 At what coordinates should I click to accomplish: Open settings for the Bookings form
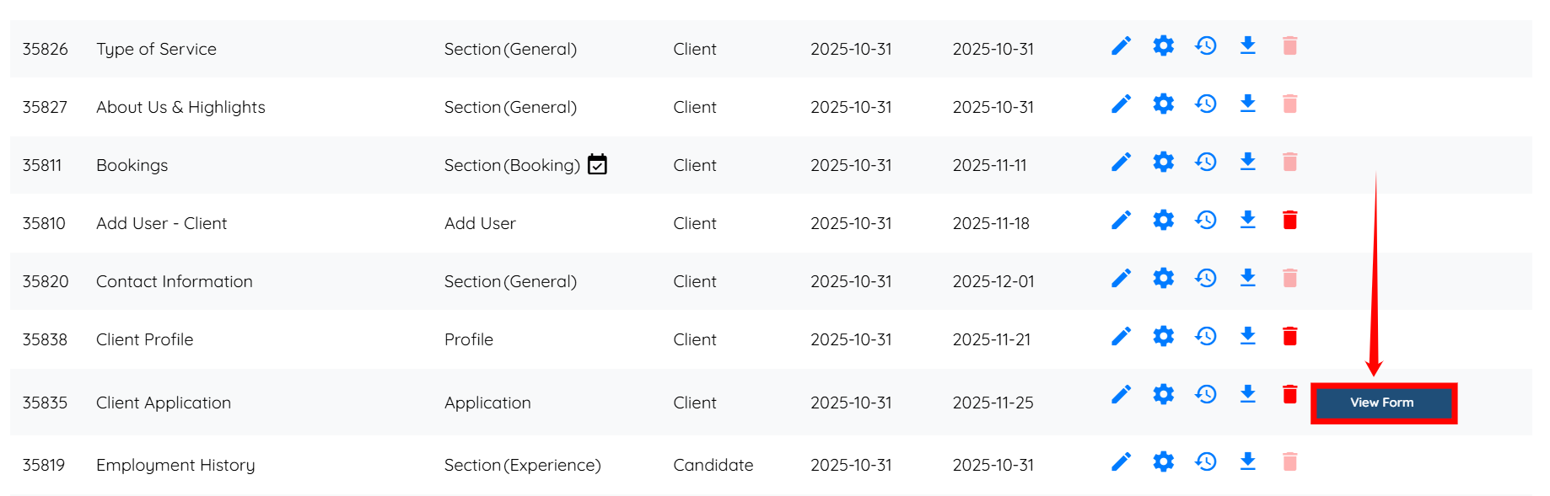click(x=1163, y=162)
